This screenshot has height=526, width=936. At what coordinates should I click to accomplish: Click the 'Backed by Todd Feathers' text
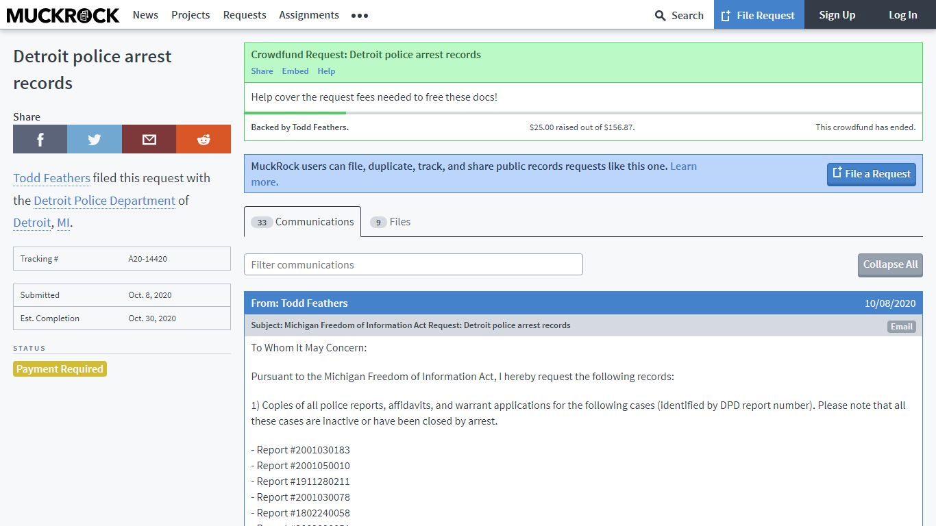tap(299, 127)
